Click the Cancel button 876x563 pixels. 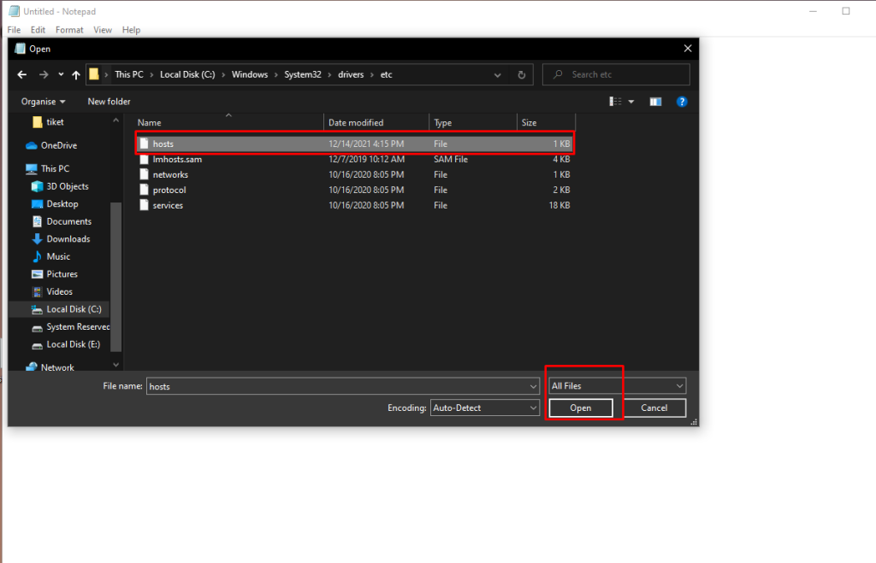(654, 408)
